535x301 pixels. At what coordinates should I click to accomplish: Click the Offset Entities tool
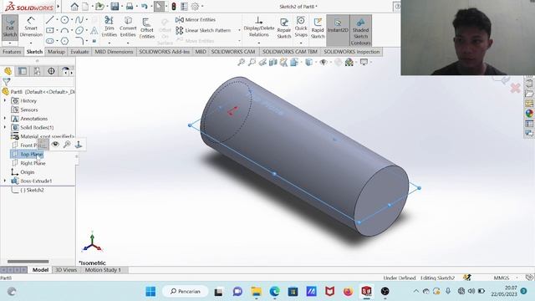(x=147, y=28)
